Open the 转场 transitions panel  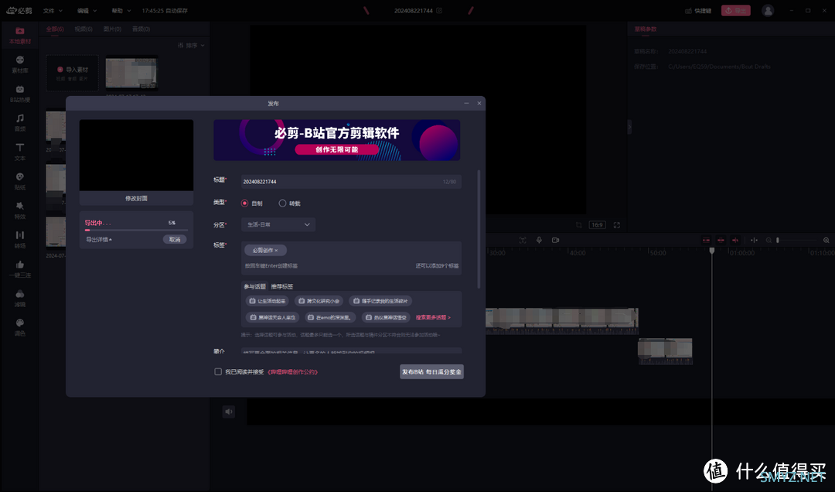(x=19, y=240)
